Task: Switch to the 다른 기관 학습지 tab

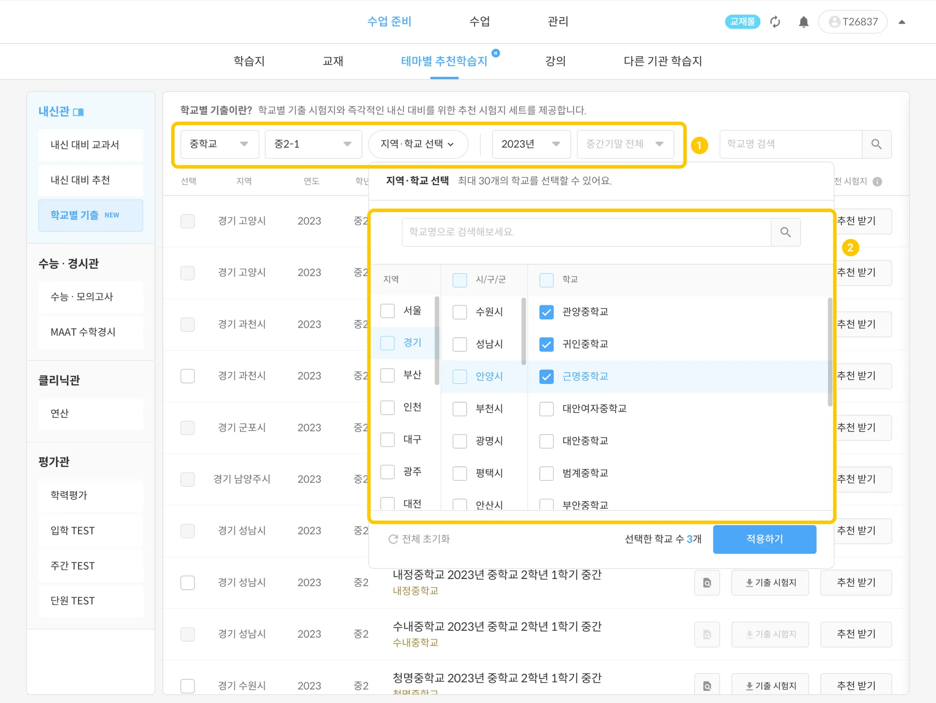Action: click(662, 61)
